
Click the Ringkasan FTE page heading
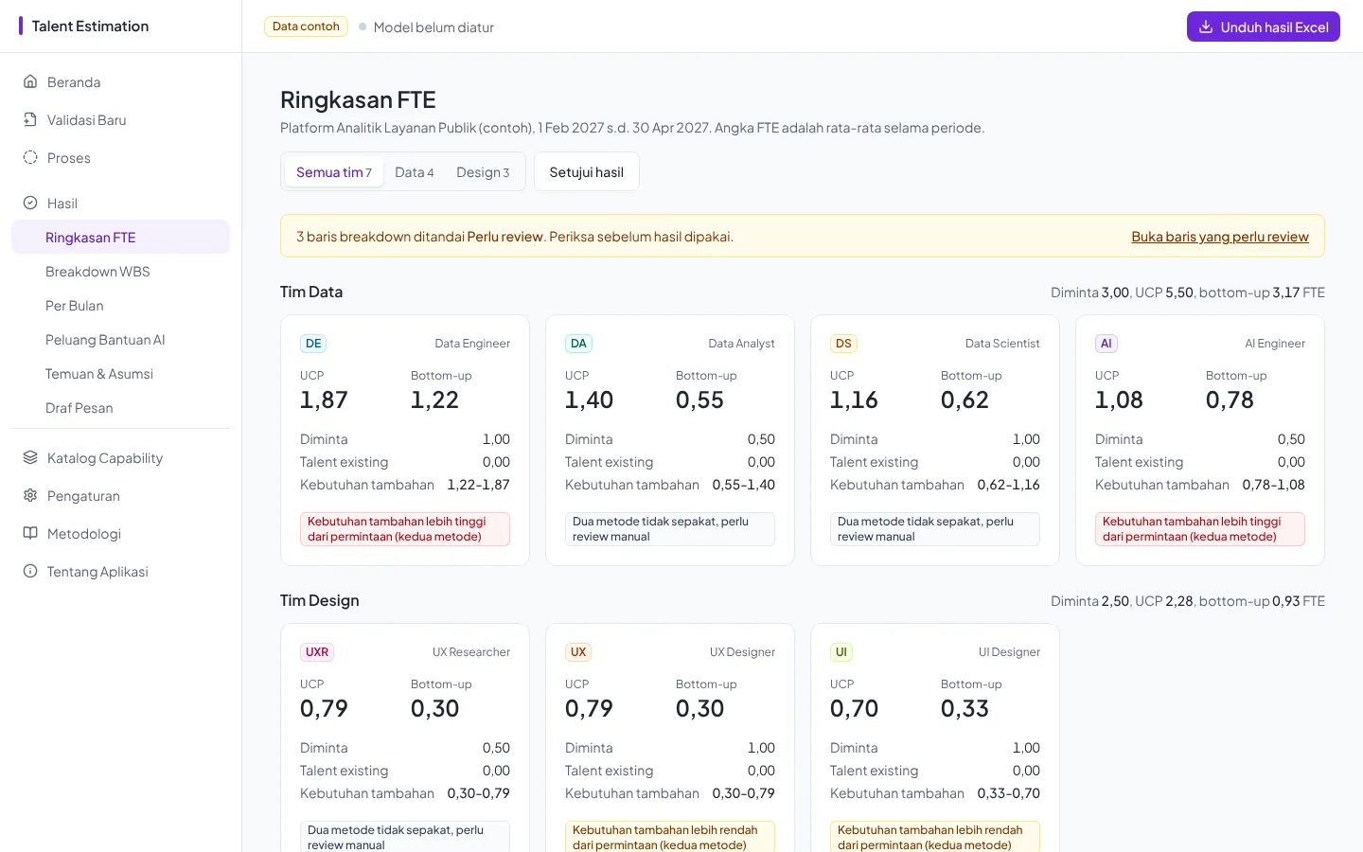pyautogui.click(x=358, y=99)
